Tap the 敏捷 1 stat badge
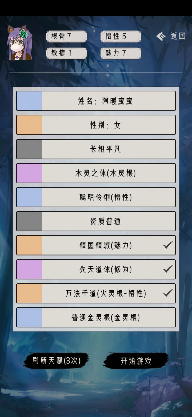This screenshot has height=417, width=192. (67, 53)
